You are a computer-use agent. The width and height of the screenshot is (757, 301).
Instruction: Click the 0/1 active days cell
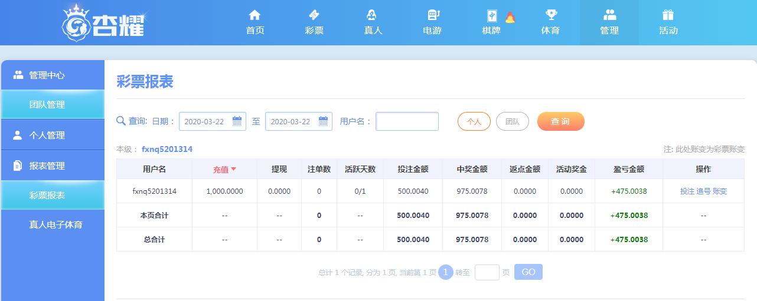[x=360, y=191]
